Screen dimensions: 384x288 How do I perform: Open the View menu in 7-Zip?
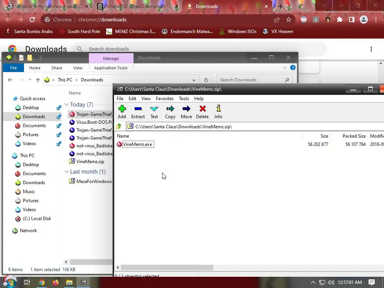[x=146, y=99]
